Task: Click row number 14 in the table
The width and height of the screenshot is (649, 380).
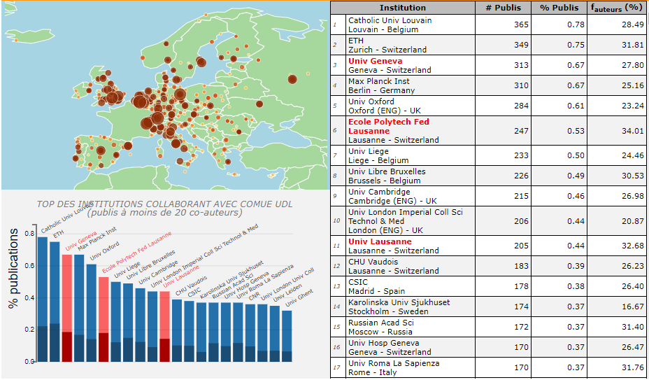Action: tap(336, 307)
